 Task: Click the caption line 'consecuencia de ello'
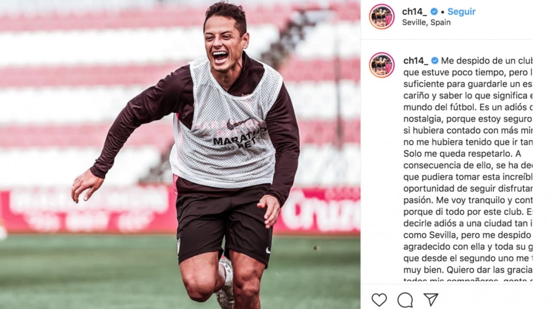click(467, 165)
